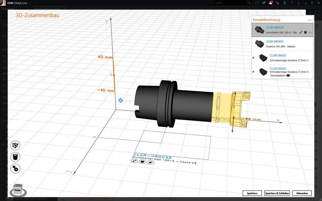This screenshot has width=322, height=201.
Task: Click 'Wendeplatten' text in list
Action: [x=278, y=75]
